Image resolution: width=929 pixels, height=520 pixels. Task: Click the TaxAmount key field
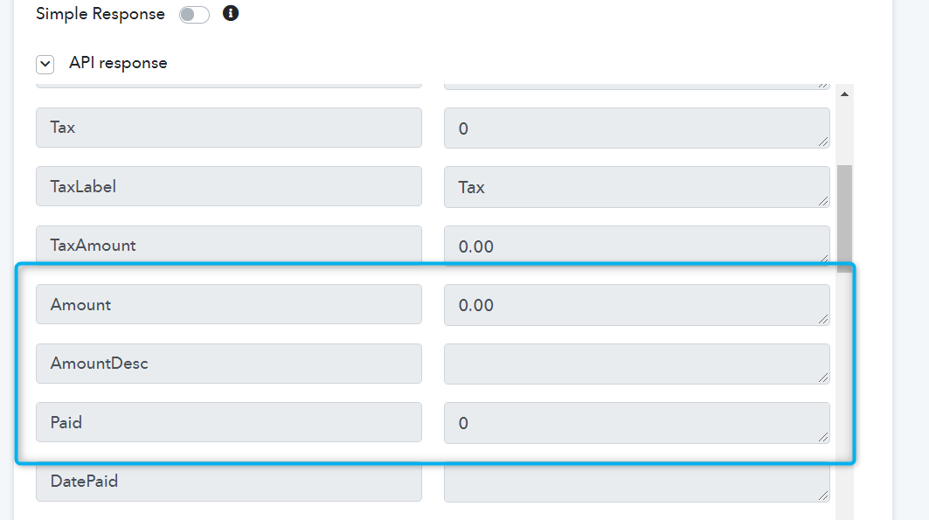[x=229, y=245]
